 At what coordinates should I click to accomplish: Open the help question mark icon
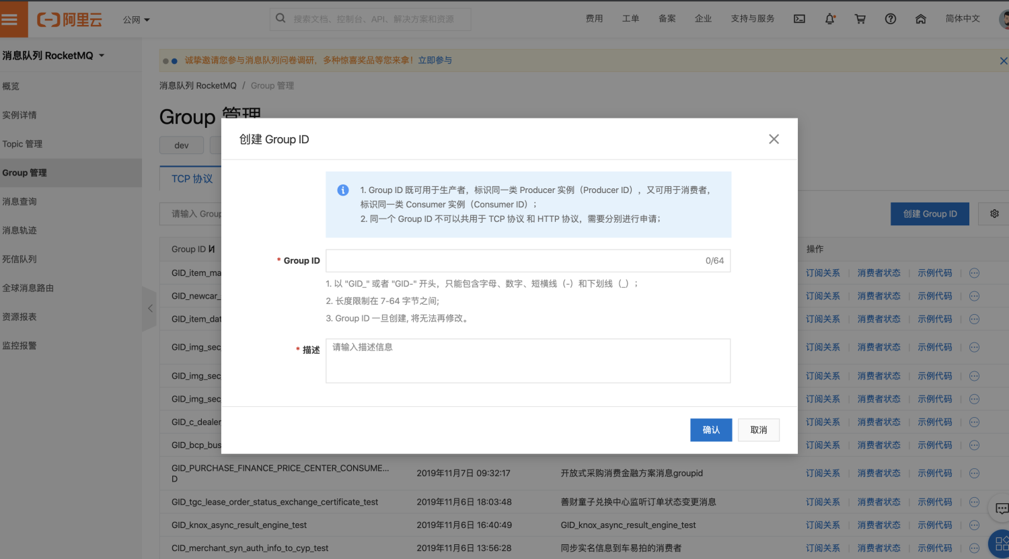coord(891,19)
